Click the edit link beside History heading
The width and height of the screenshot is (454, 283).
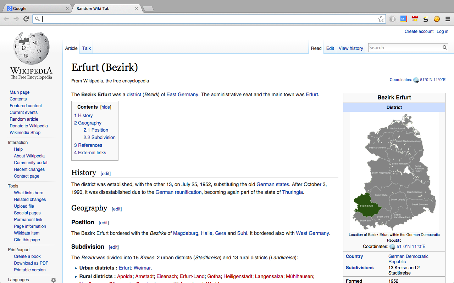pyautogui.click(x=106, y=174)
